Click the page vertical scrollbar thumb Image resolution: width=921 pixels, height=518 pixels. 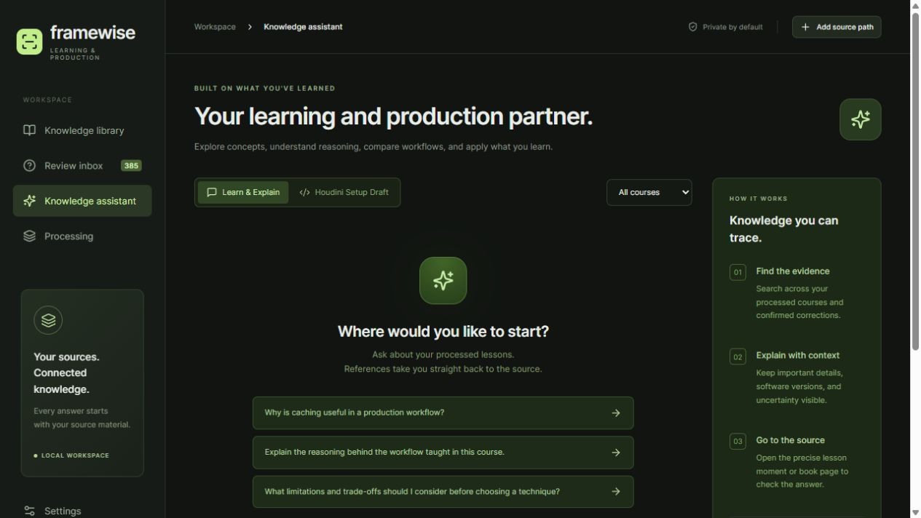point(916,180)
